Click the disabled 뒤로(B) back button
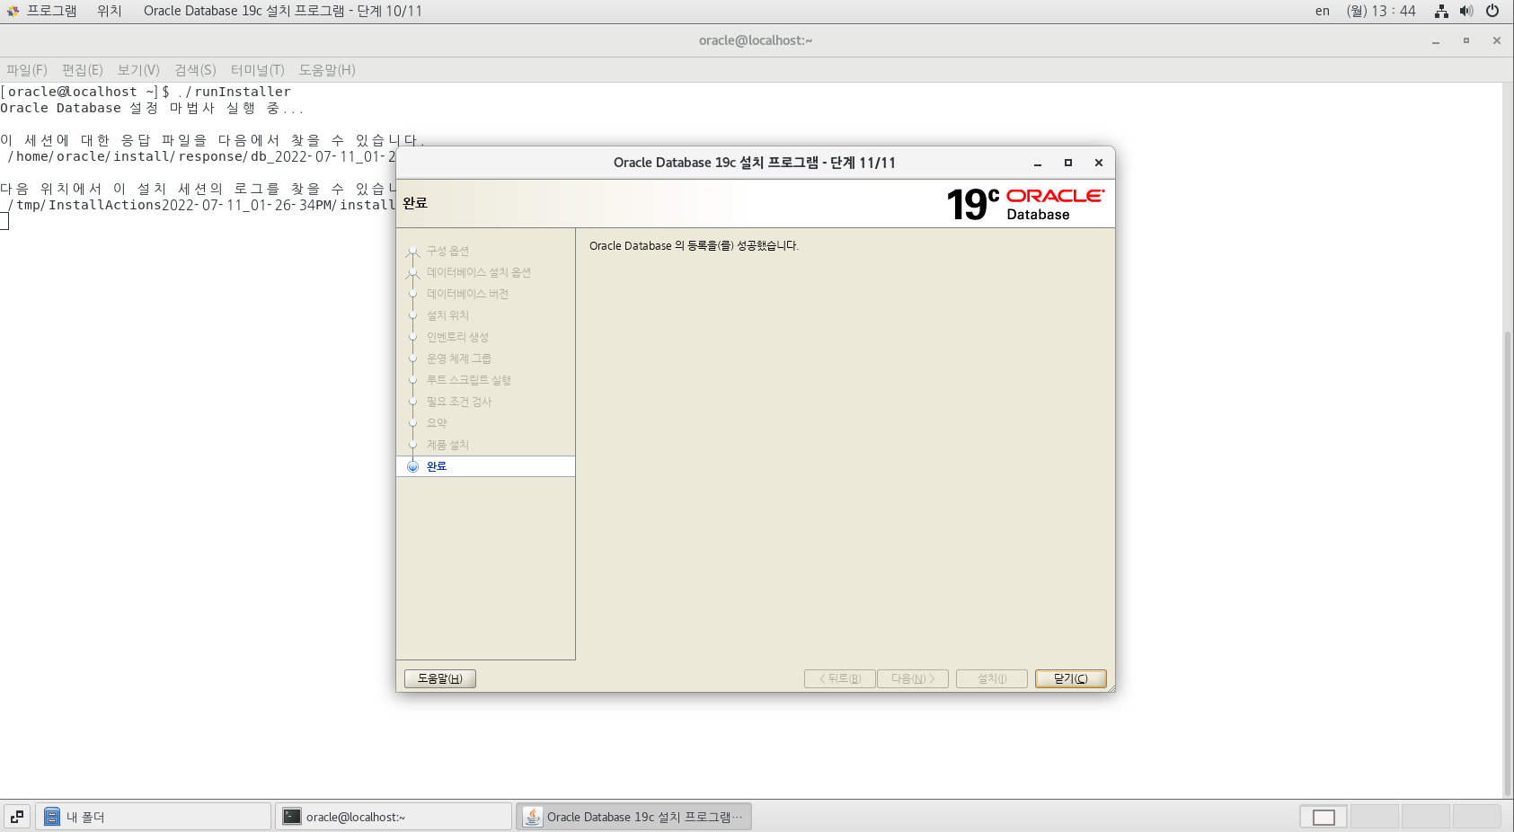This screenshot has height=832, width=1514. pos(840,678)
